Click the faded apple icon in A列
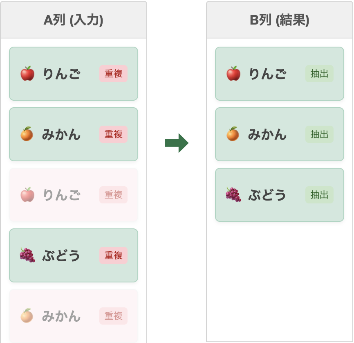 point(27,195)
